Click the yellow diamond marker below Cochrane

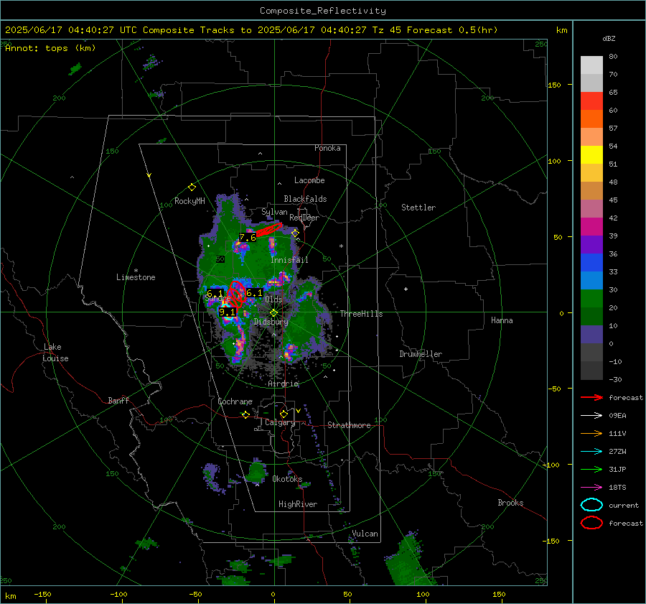(x=246, y=414)
